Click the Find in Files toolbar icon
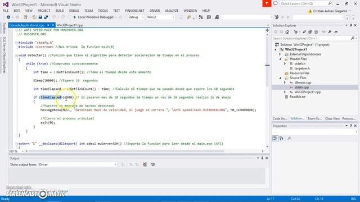The width and height of the screenshot is (360, 202). (189, 17)
